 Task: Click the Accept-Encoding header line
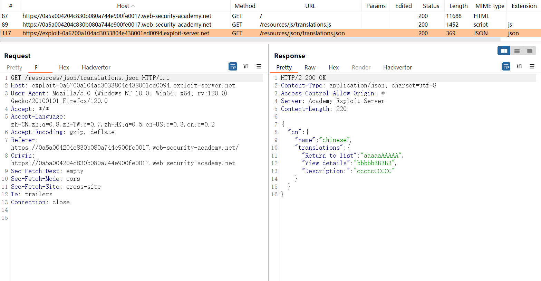coord(62,132)
